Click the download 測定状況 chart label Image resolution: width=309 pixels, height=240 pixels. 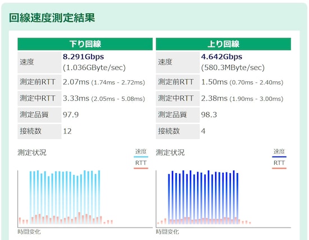(x=32, y=153)
